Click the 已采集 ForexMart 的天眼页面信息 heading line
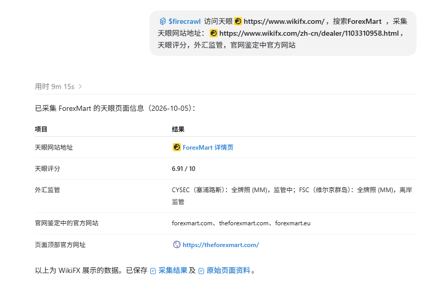The image size is (444, 289). [x=115, y=108]
